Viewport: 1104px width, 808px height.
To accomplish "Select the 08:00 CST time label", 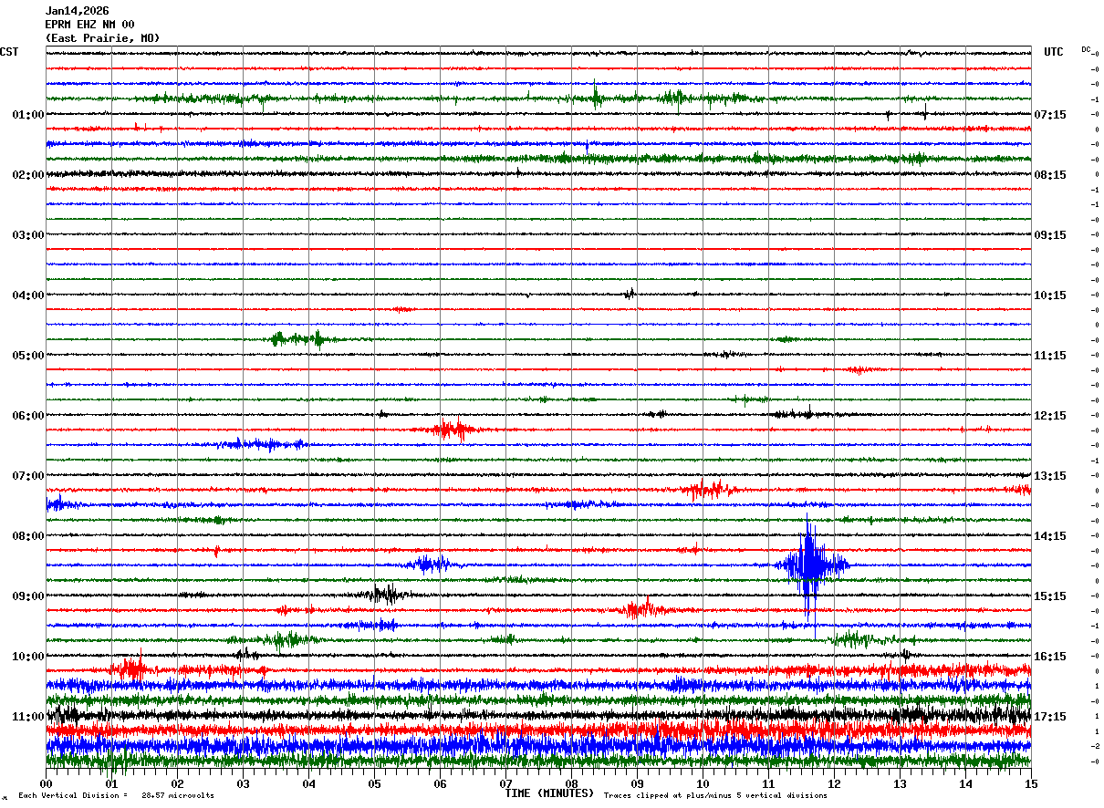I will tap(28, 536).
